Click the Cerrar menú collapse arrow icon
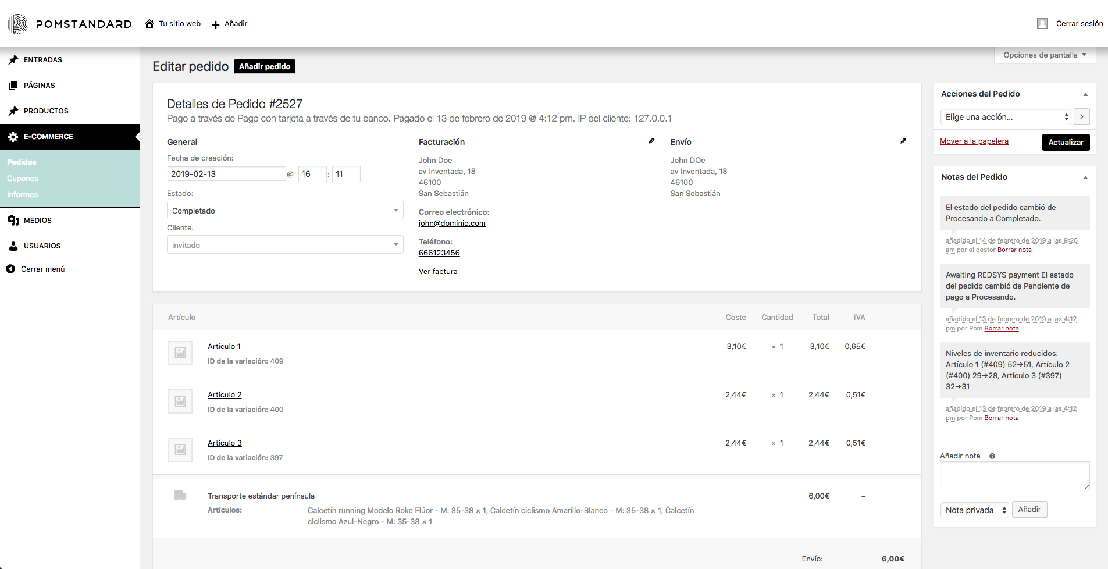 (x=10, y=269)
